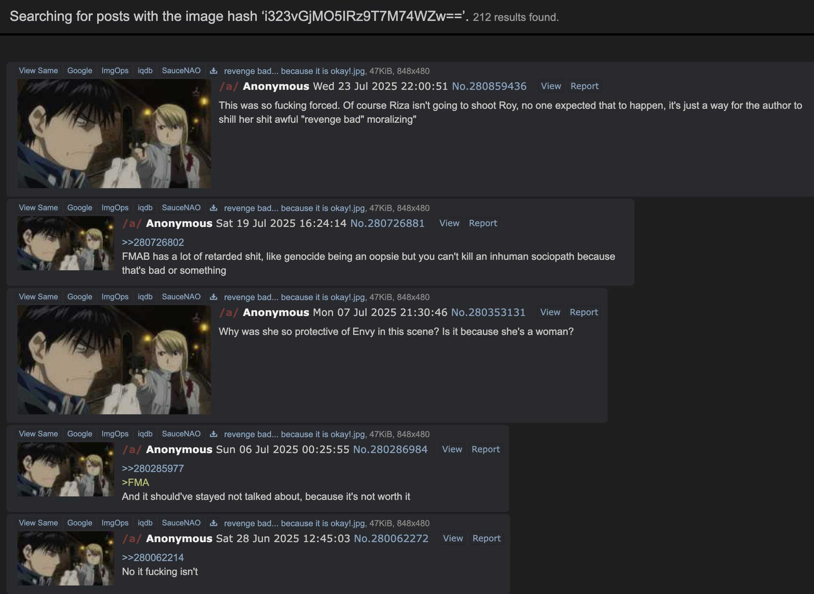Download image from post No.280859436
Viewport: 814px width, 594px height.
(x=213, y=71)
